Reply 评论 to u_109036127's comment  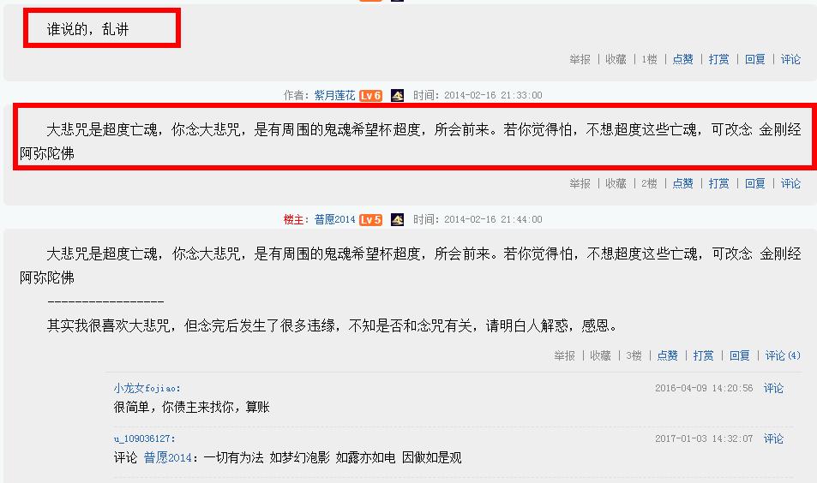(773, 438)
